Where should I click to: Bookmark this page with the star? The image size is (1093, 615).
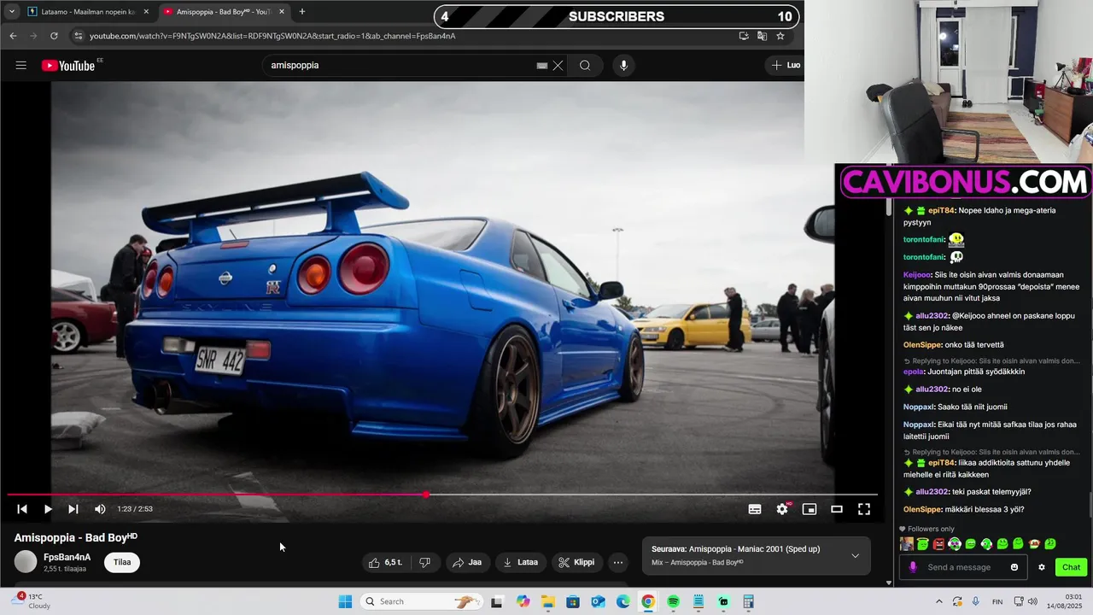[x=780, y=36]
